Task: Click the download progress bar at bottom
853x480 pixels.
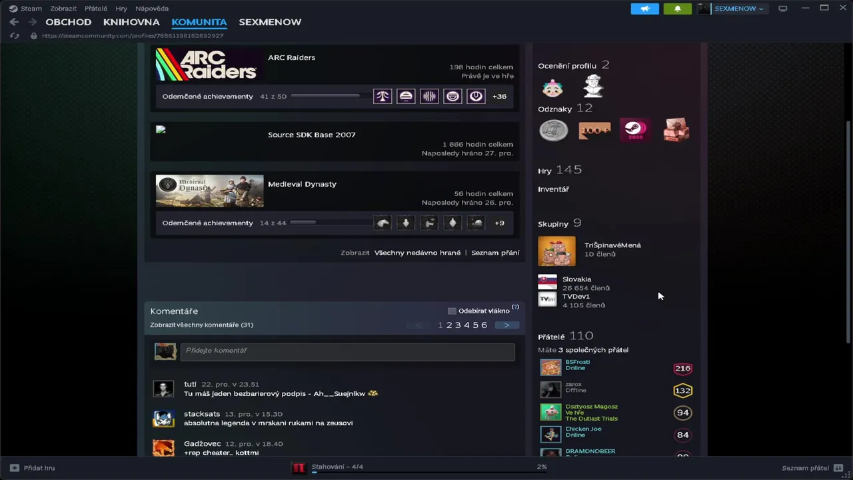Action: pos(430,472)
